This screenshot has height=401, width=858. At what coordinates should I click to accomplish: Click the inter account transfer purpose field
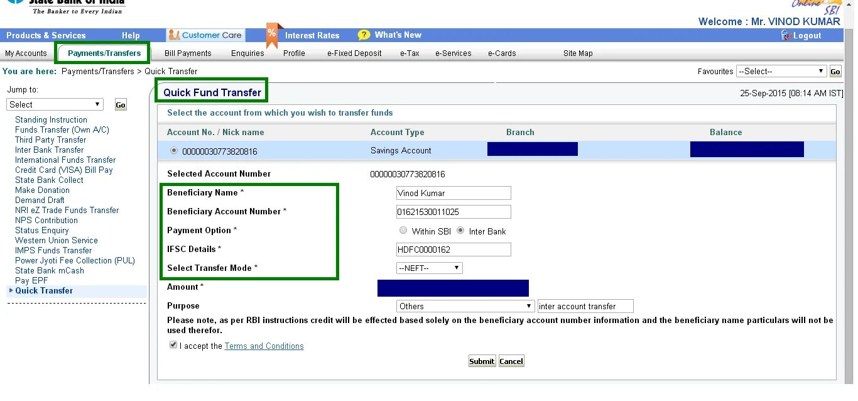[585, 306]
